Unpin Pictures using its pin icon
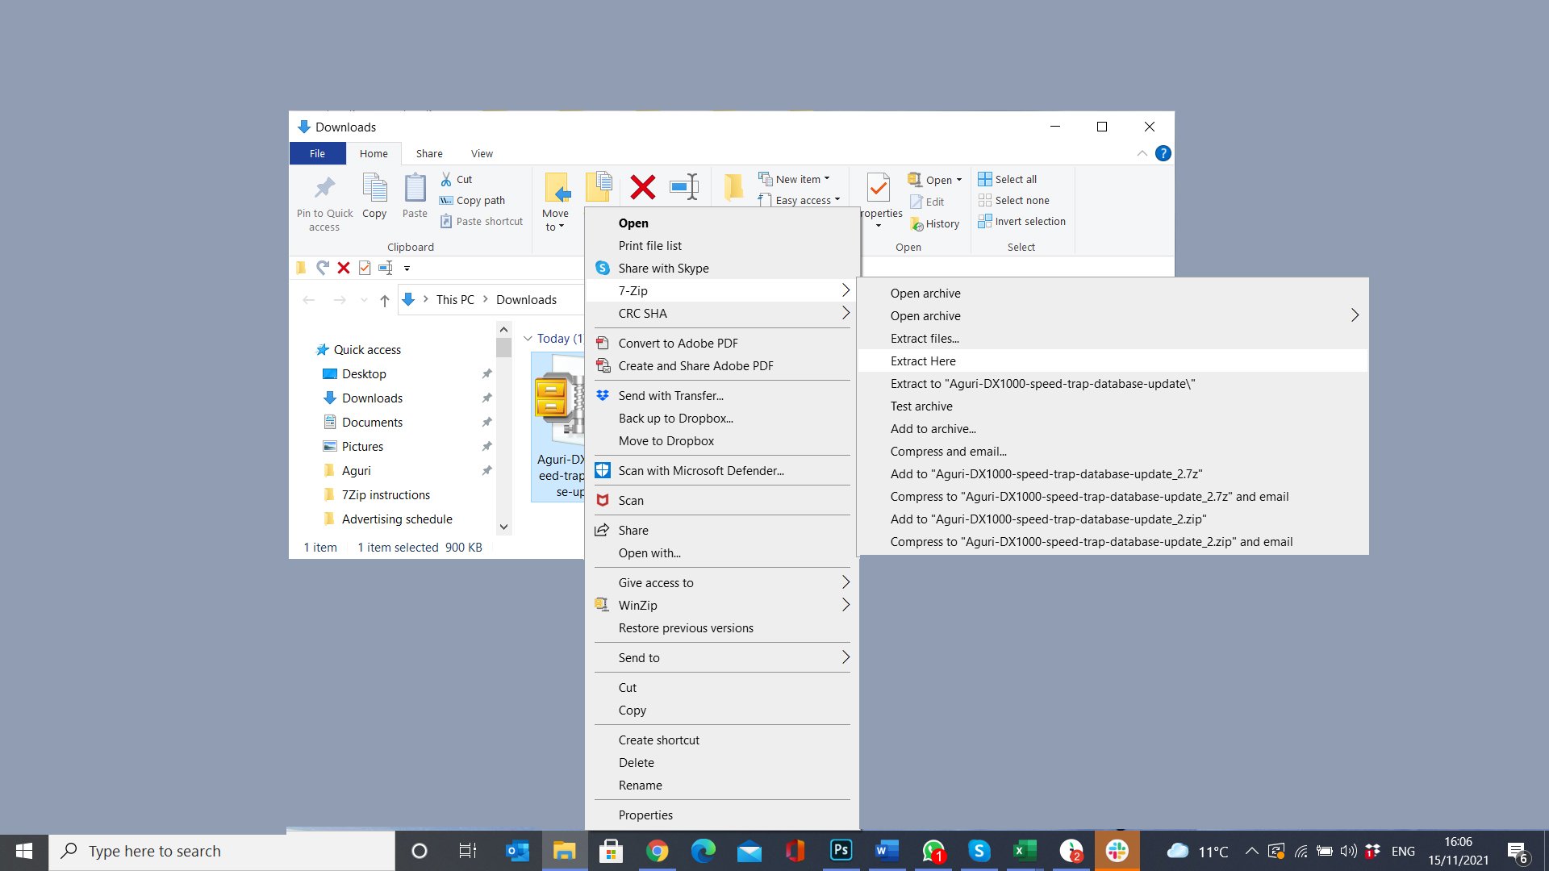 [487, 446]
